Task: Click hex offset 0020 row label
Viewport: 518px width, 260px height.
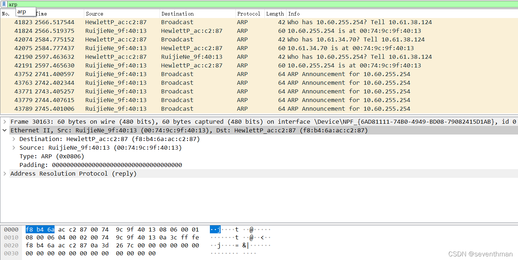Action: click(11, 245)
